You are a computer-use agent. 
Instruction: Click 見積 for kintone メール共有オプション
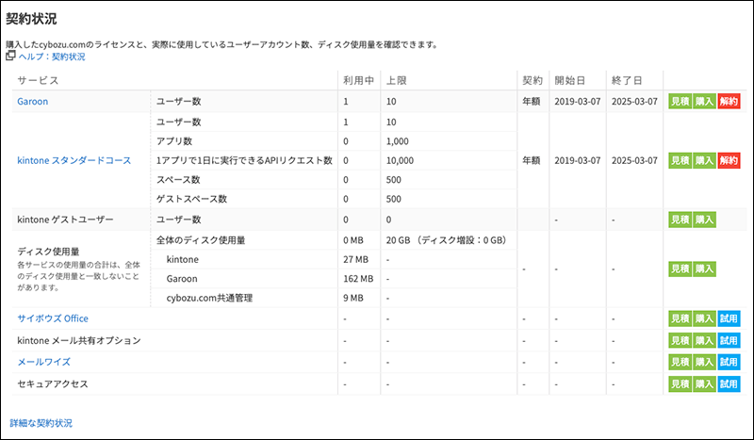click(680, 340)
